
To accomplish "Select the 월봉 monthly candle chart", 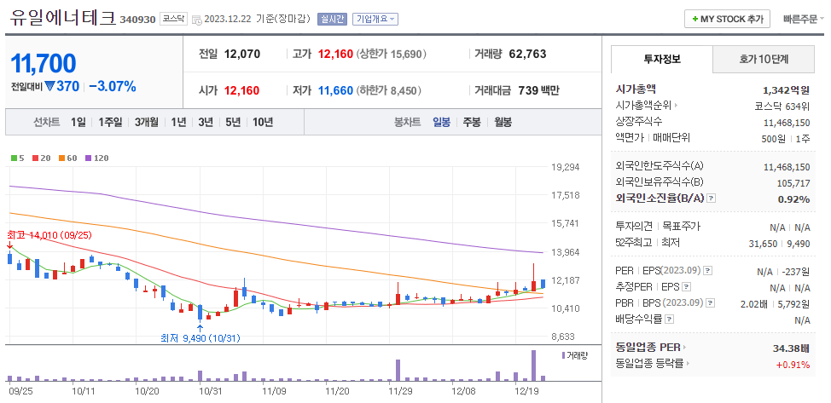I will pyautogui.click(x=503, y=123).
